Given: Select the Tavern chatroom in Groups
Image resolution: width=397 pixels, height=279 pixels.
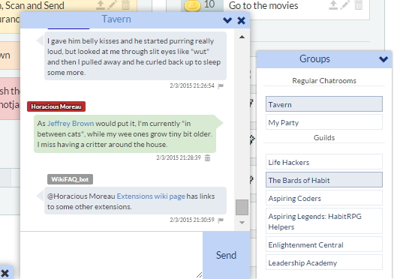Looking at the screenshot, I should (x=323, y=104).
